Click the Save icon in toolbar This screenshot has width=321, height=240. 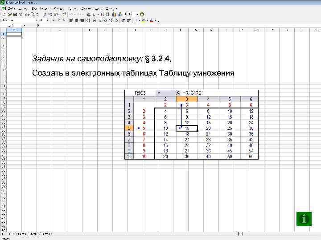(x=15, y=15)
